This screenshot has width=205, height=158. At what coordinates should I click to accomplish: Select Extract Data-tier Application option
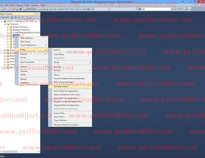tap(70, 91)
